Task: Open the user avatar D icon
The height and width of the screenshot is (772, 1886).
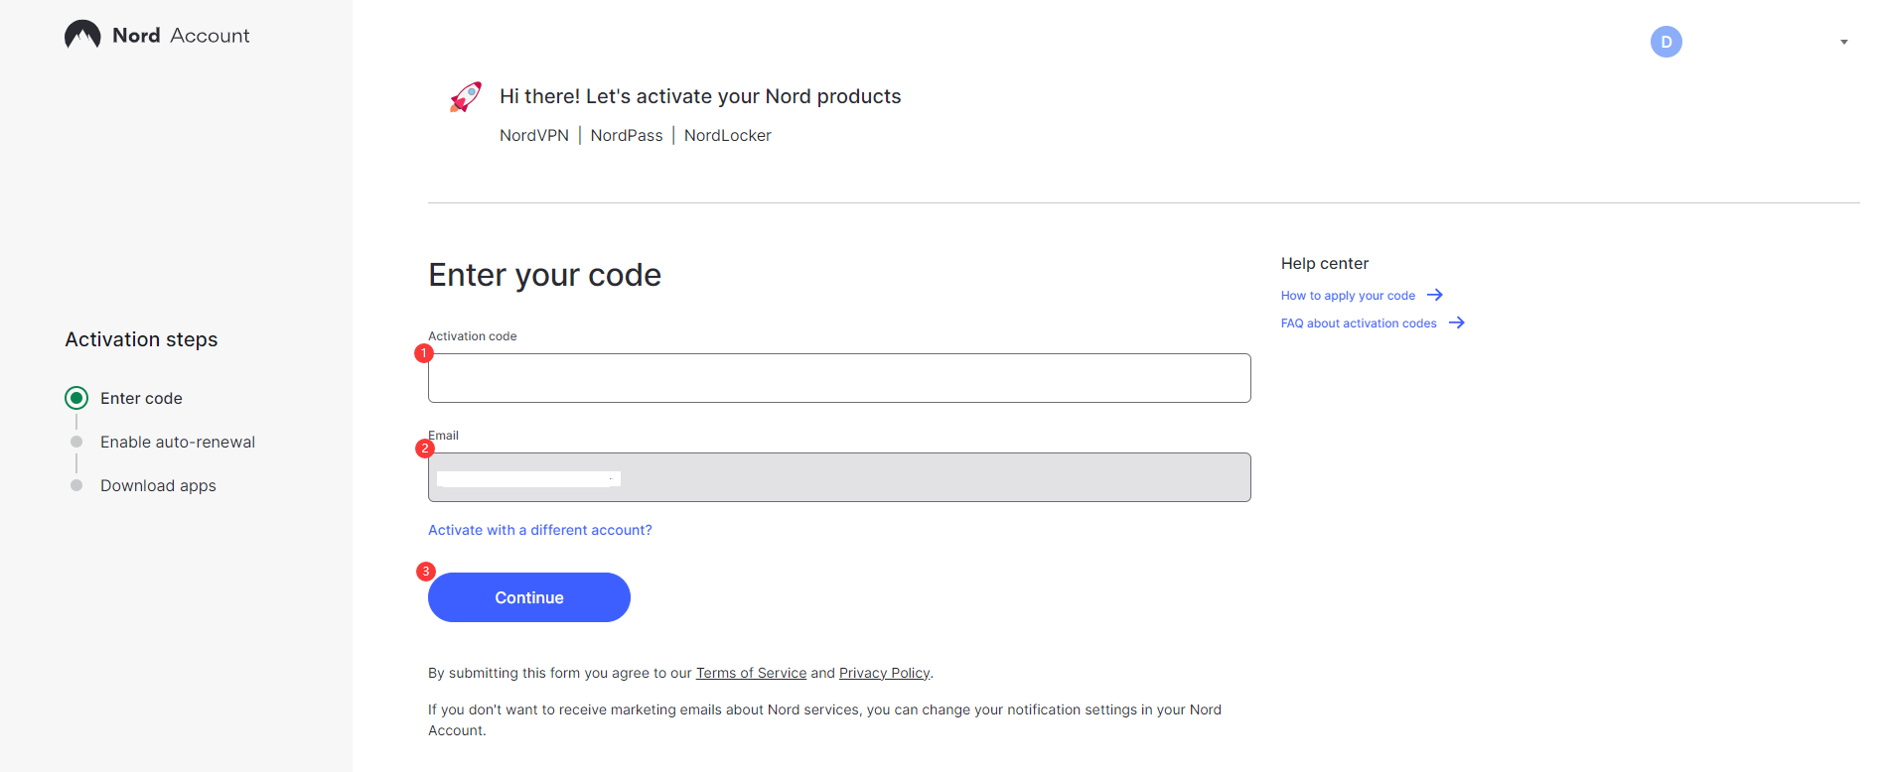Action: 1666,42
